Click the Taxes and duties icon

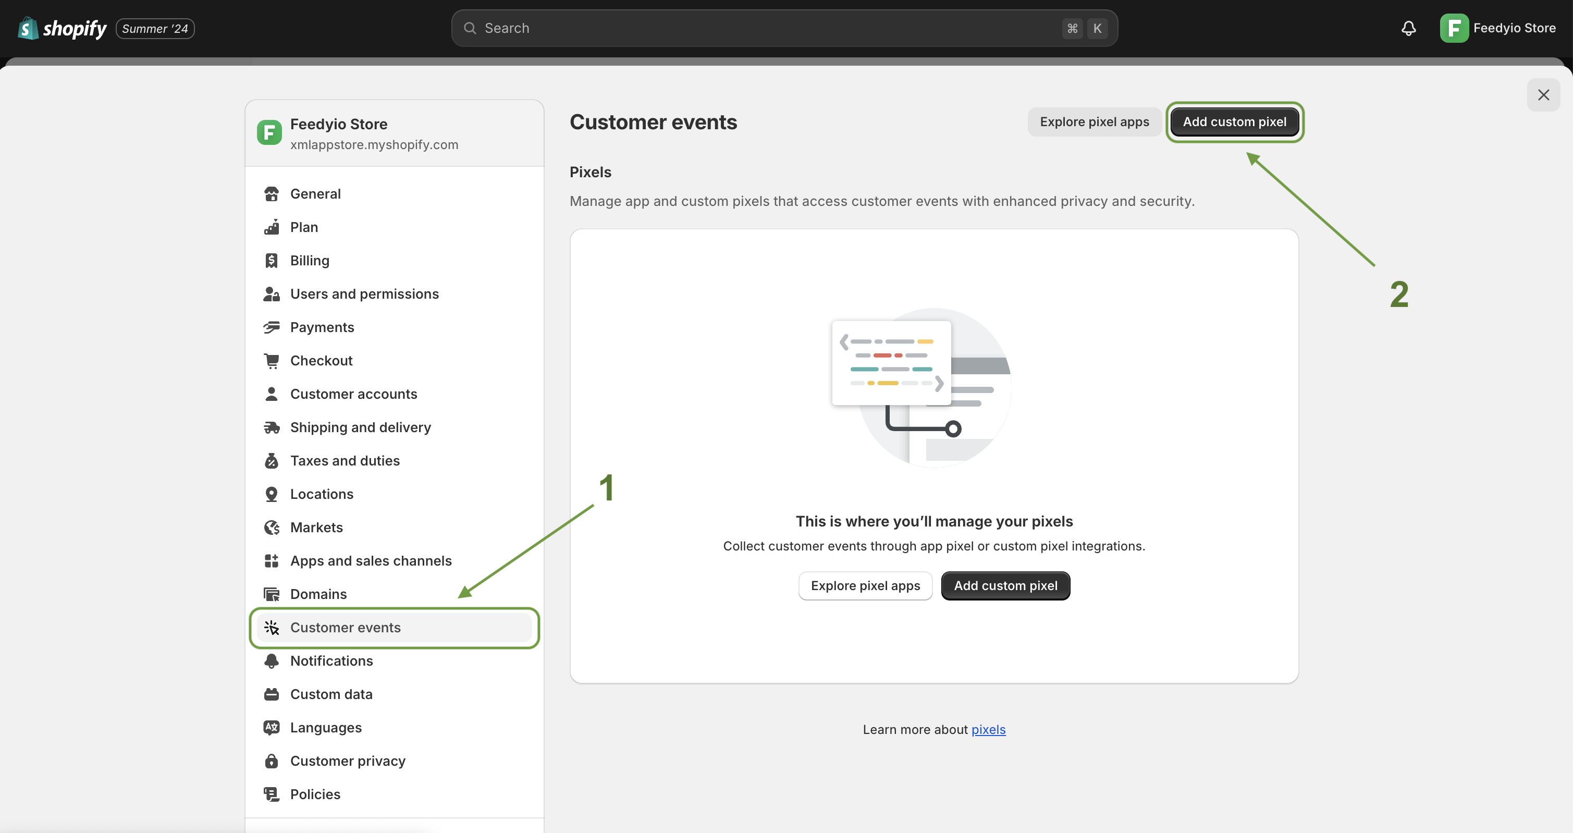(x=272, y=460)
